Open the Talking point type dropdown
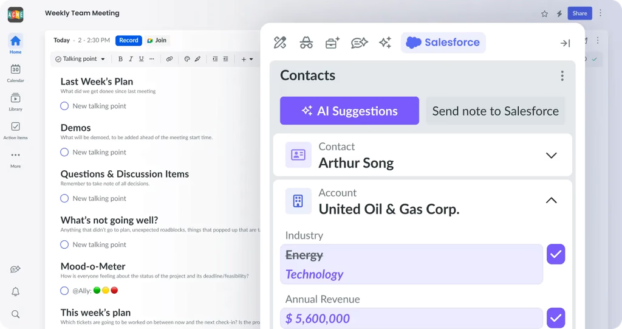 tap(80, 59)
